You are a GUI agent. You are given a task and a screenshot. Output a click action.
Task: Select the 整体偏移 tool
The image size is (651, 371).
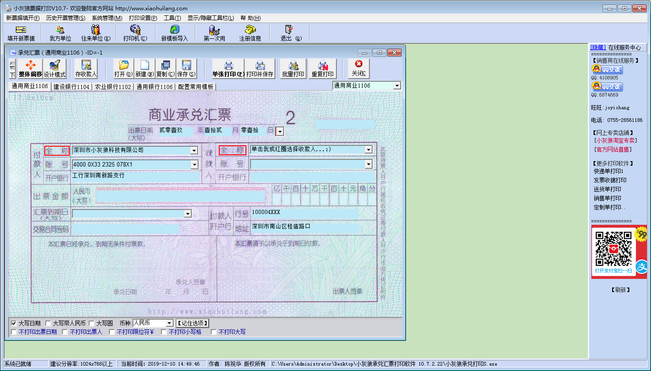click(30, 69)
